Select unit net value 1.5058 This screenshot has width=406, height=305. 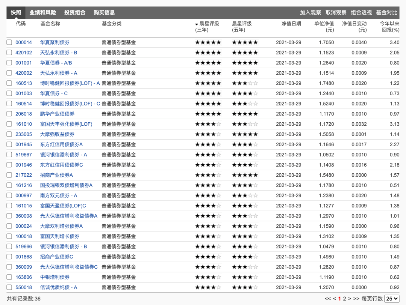327,134
